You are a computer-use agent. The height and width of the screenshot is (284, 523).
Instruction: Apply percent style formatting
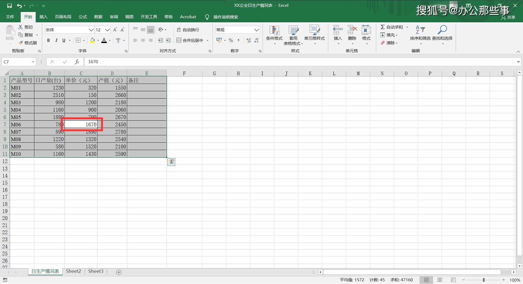(231, 40)
